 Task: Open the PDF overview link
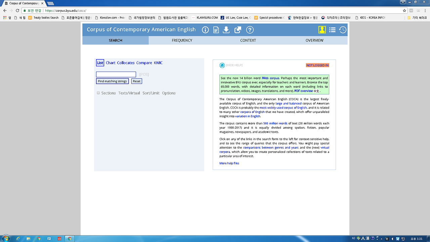tap(304, 91)
